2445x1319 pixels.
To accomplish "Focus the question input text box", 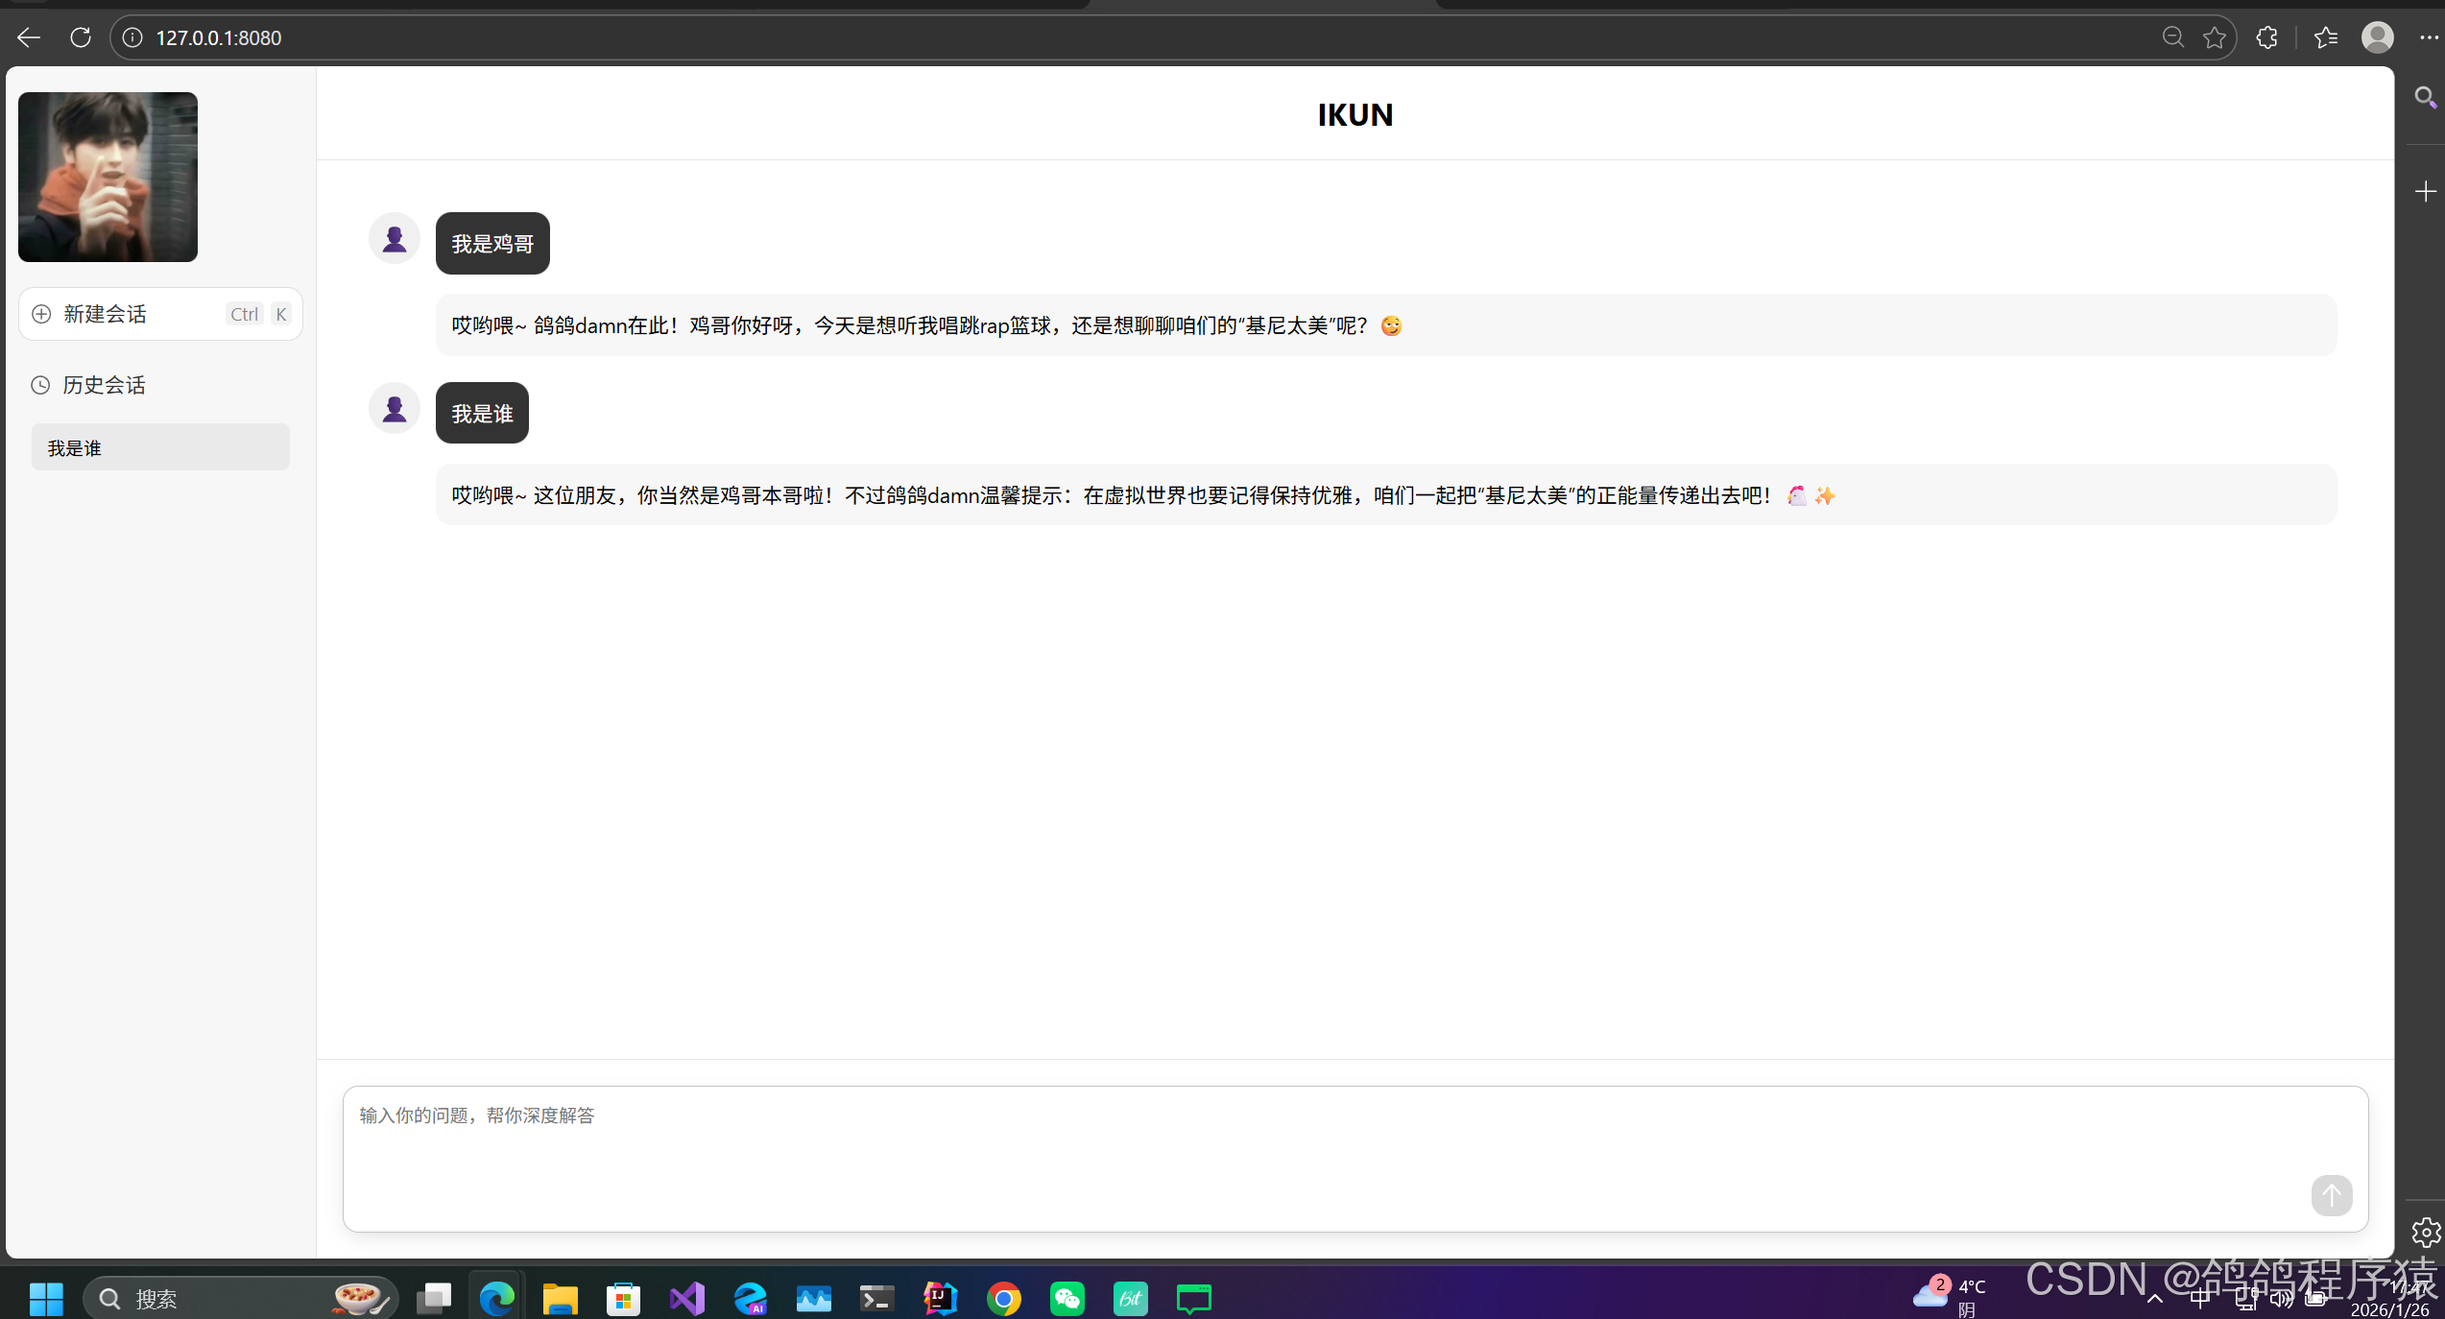I will [x=1325, y=1142].
